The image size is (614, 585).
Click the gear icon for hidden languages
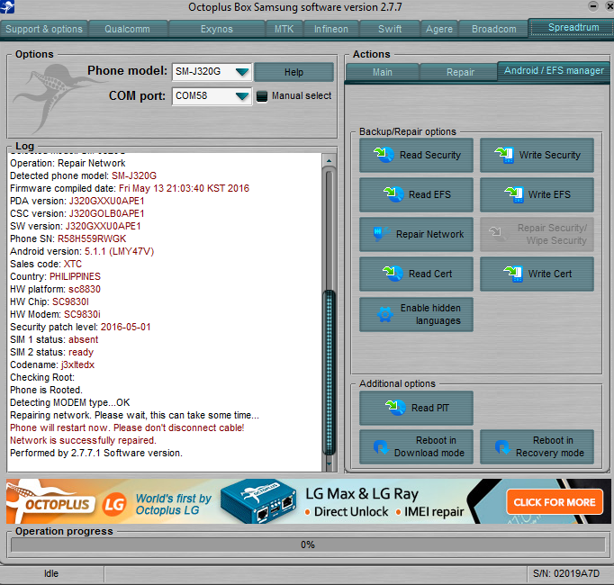pyautogui.click(x=385, y=314)
